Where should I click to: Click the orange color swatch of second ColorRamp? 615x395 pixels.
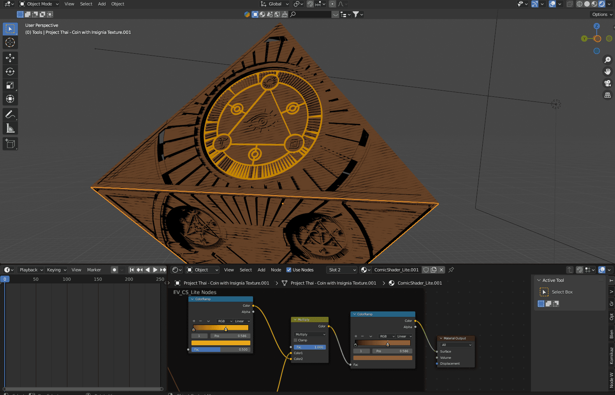383,358
